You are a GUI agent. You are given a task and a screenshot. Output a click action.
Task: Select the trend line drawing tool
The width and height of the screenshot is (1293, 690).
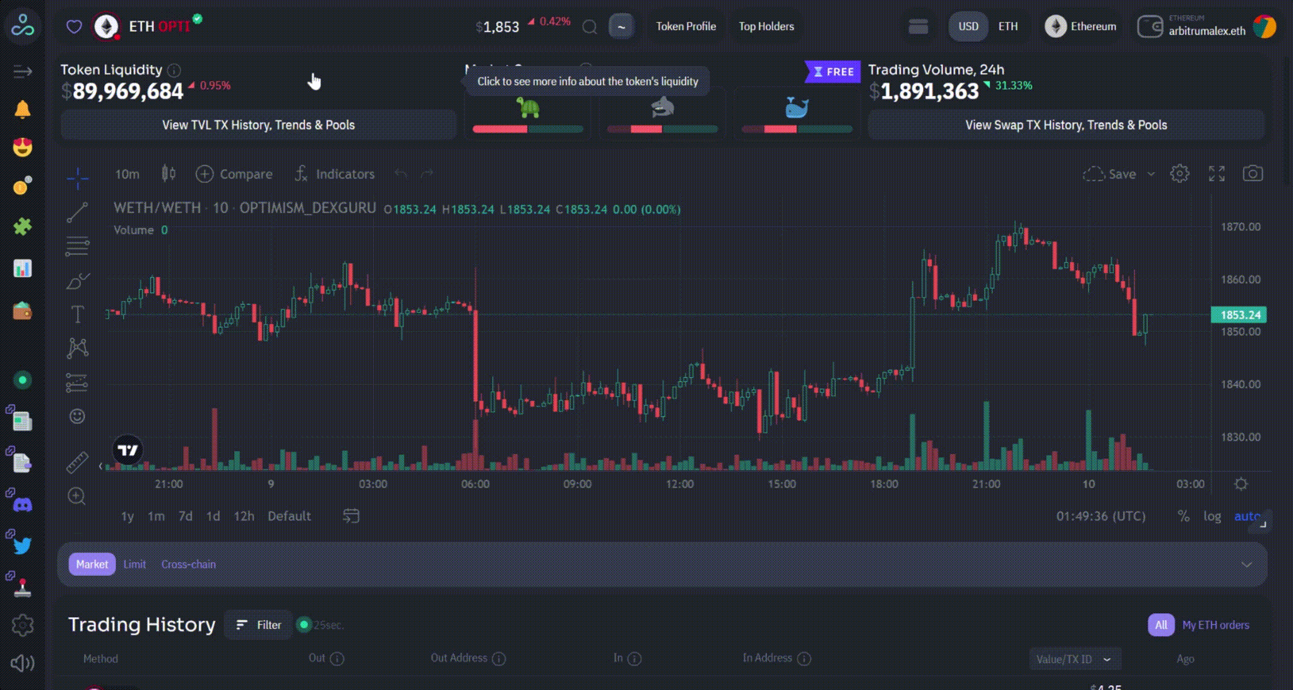click(x=77, y=213)
